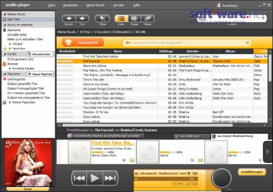Email the 63% recommendation via envelope icon
This screenshot has height=192, width=273.
(x=200, y=160)
